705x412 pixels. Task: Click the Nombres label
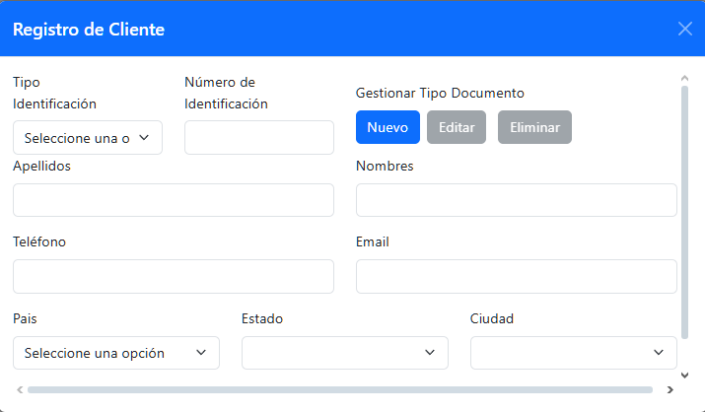point(385,166)
